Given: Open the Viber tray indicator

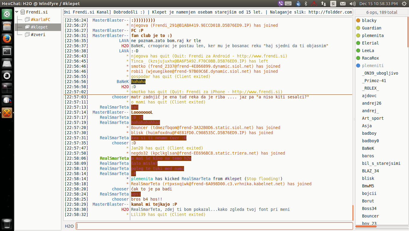Looking at the screenshot, I should click(x=281, y=4).
